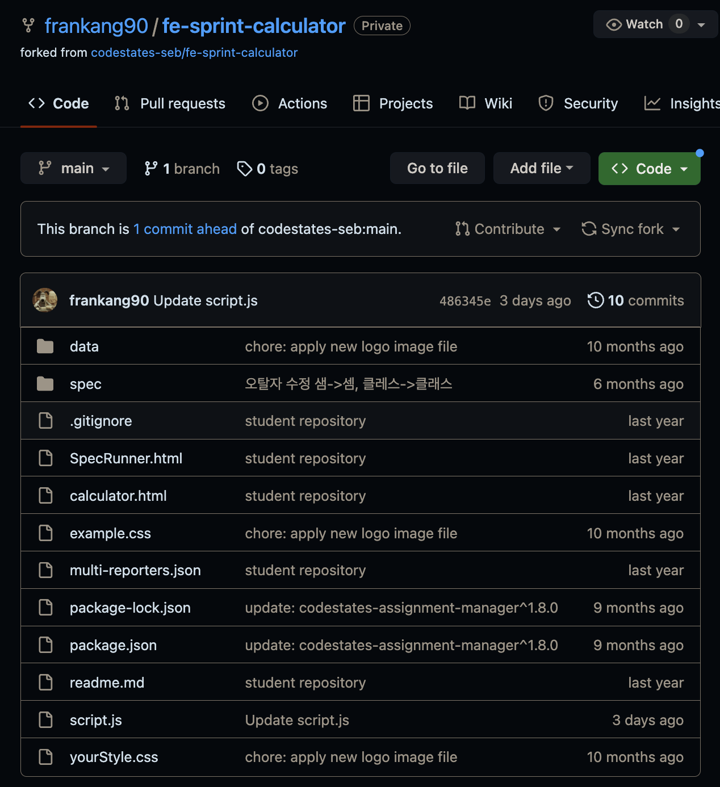
Task: Open the frankang90 profile link in title
Action: tap(96, 26)
